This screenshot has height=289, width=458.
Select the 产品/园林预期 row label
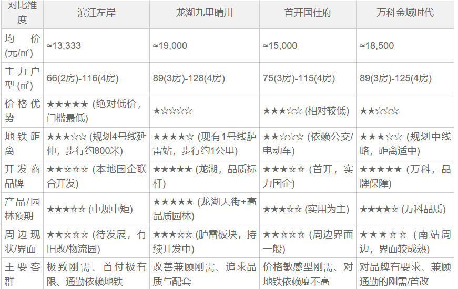tap(23, 209)
